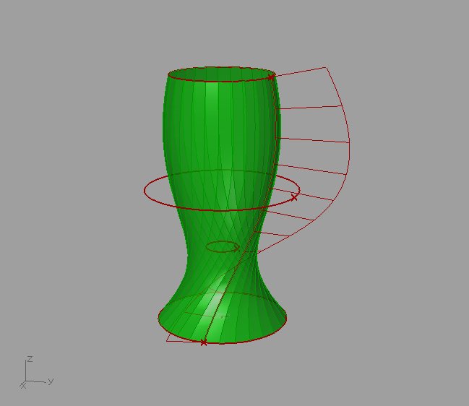
Task: Click the z axis label
Action: click(x=29, y=358)
